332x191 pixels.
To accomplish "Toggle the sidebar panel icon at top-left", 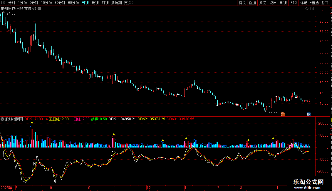I will pyautogui.click(x=3, y=3).
